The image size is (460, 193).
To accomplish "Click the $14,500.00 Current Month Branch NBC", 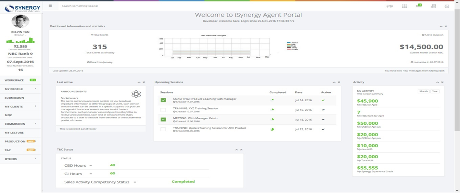I will (x=421, y=47).
